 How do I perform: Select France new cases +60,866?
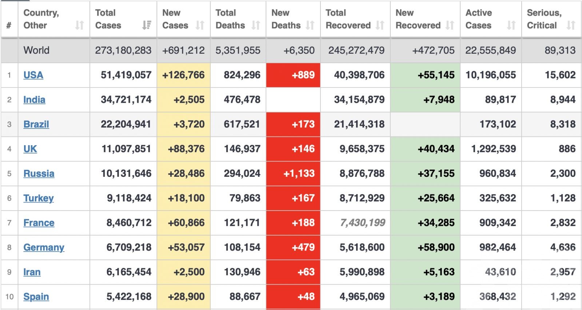pyautogui.click(x=186, y=223)
